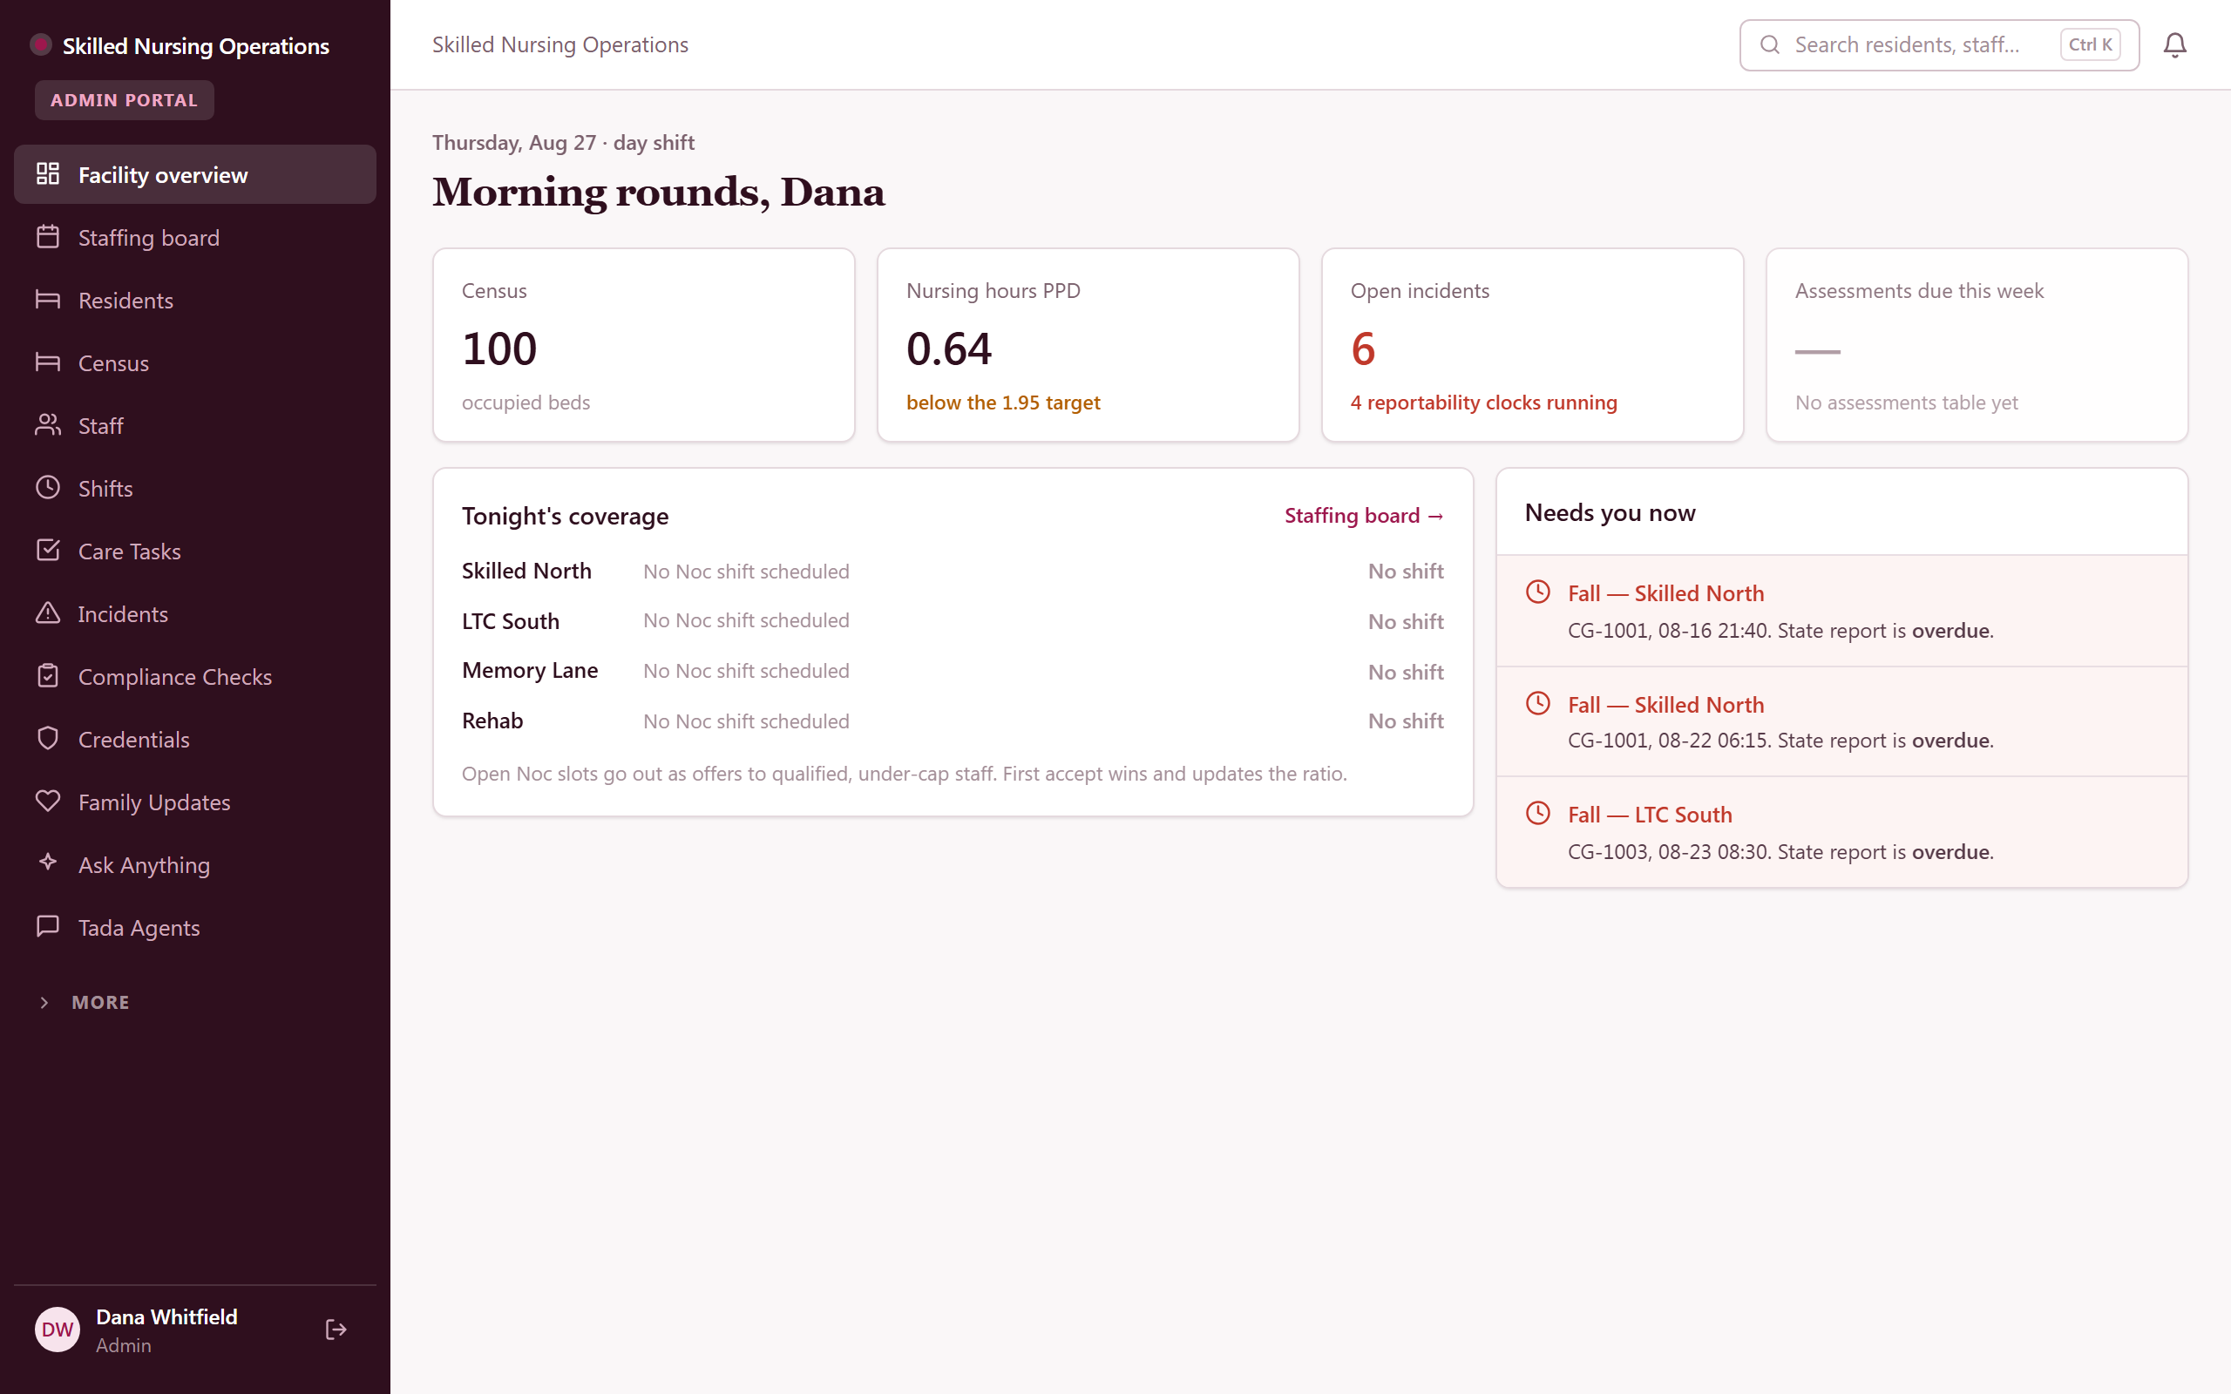Open the LTC South fall incident alert
The image size is (2231, 1394).
click(x=1841, y=833)
